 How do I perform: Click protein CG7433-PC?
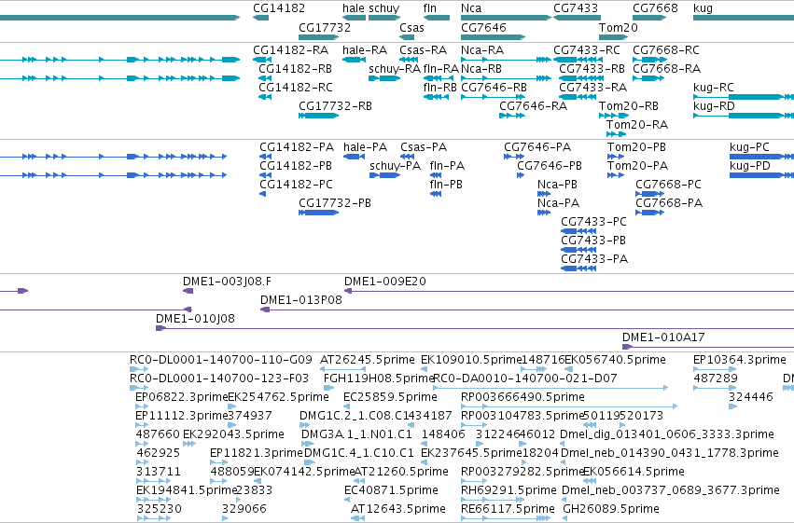(594, 222)
